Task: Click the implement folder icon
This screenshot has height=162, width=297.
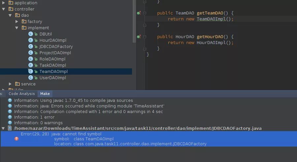Action: (x=24, y=28)
